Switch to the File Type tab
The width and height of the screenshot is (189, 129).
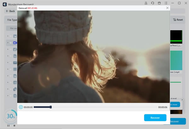12,20
